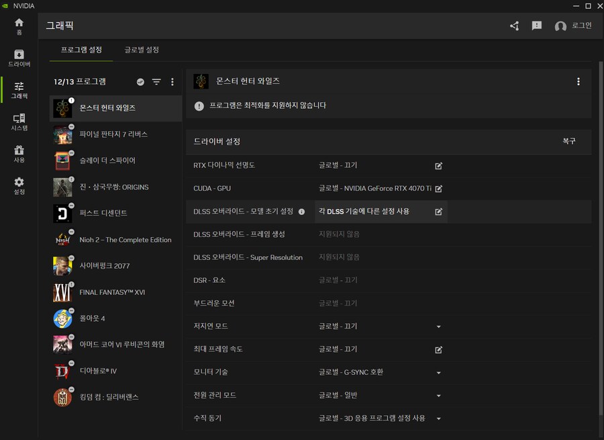This screenshot has height=440, width=604.
Task: Click the 복구 restore button
Action: tap(568, 141)
